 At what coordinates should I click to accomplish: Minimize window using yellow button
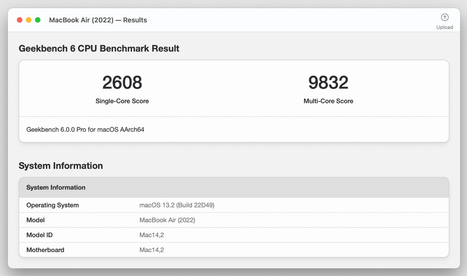[29, 20]
